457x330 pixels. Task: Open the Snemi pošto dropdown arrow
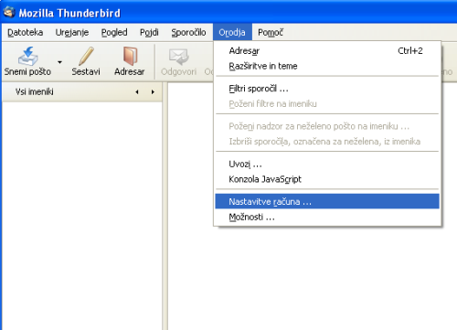tap(59, 62)
